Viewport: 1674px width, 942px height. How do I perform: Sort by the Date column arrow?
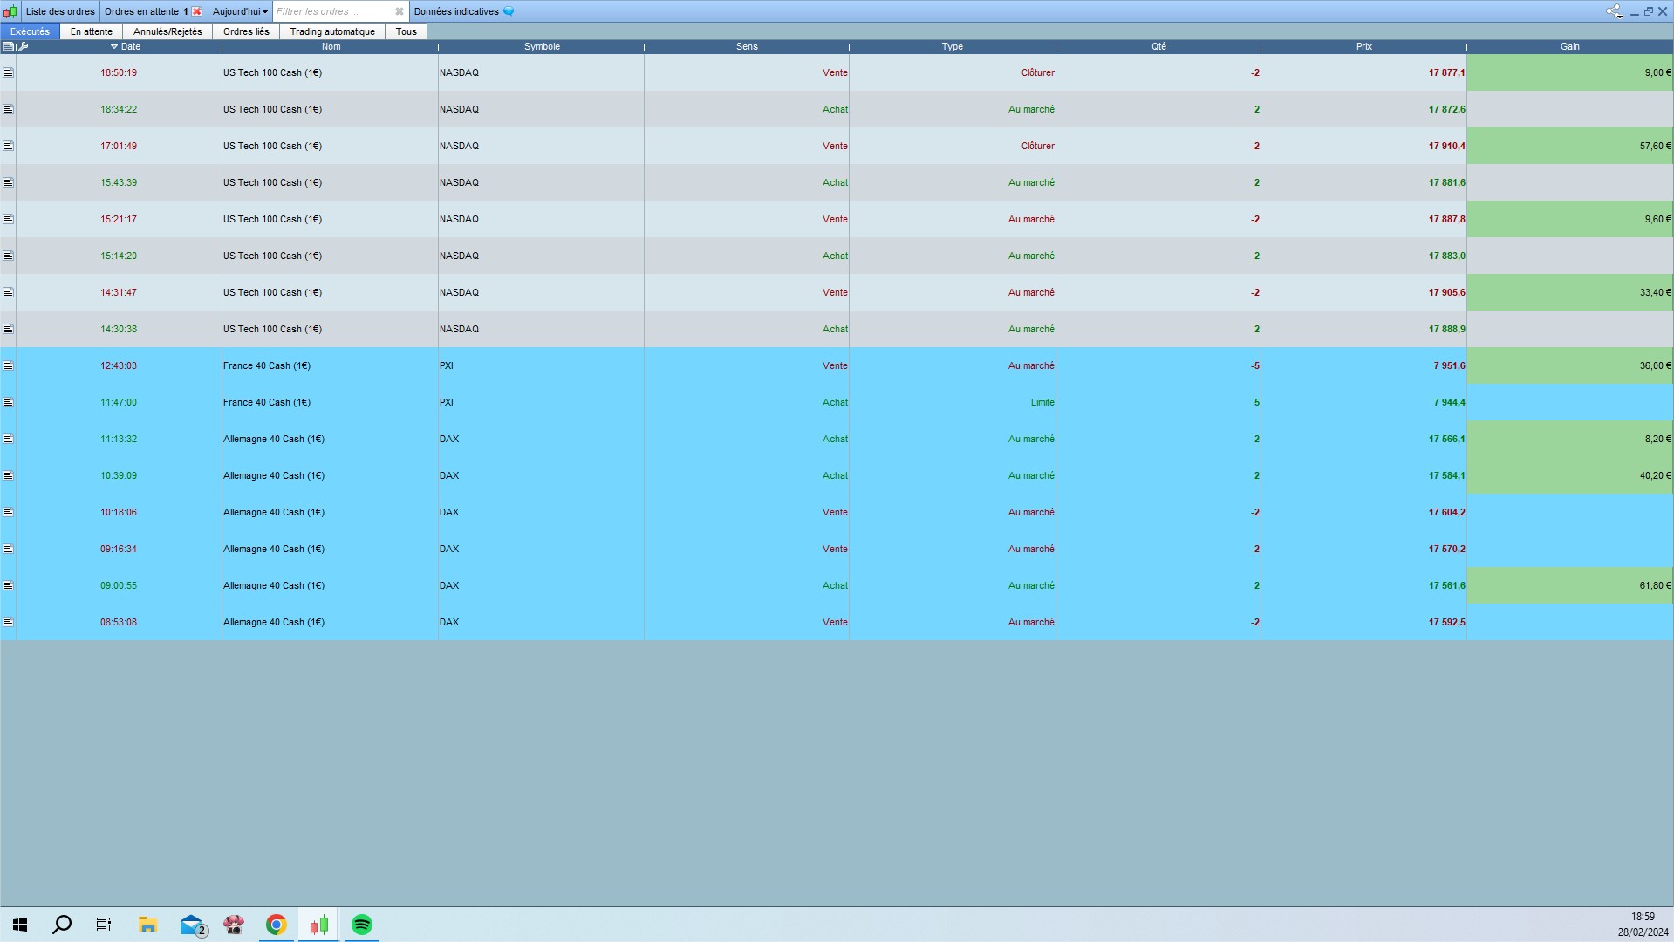[114, 47]
